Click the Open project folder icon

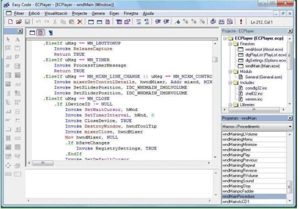(x=19, y=22)
